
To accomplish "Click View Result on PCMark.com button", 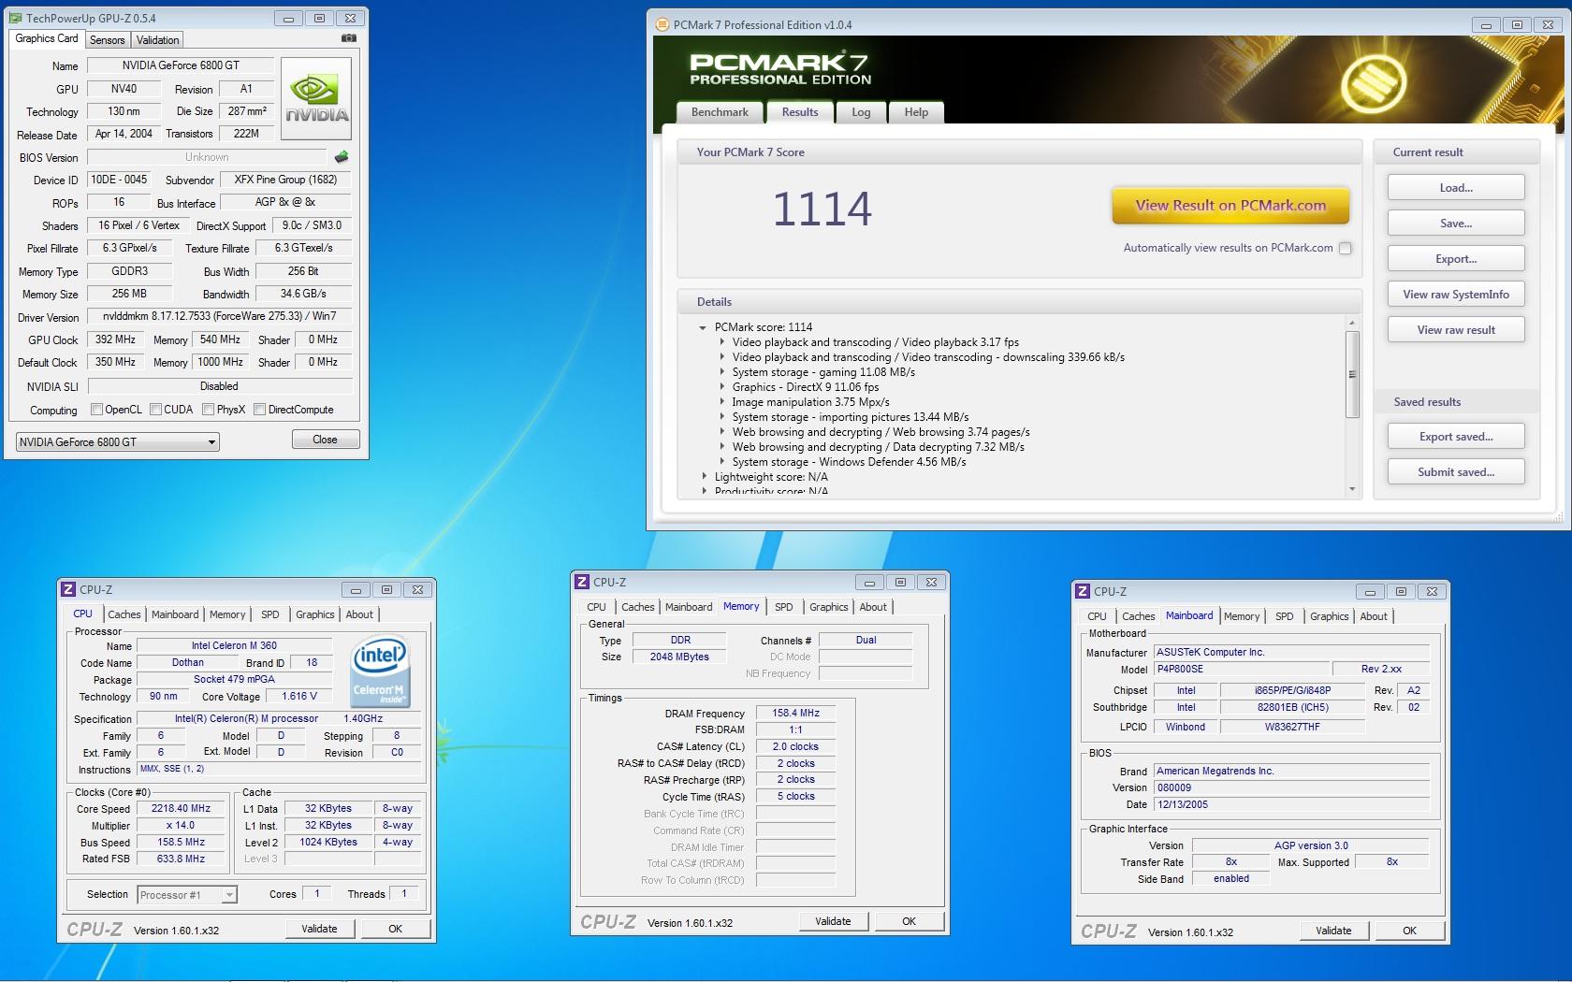I will [1230, 206].
